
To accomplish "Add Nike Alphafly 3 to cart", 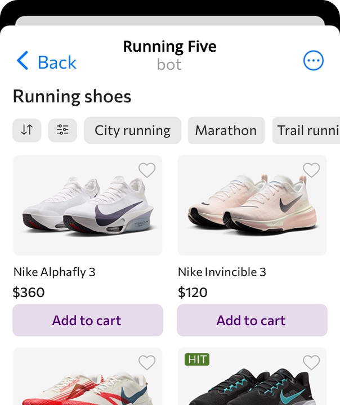I will [87, 320].
